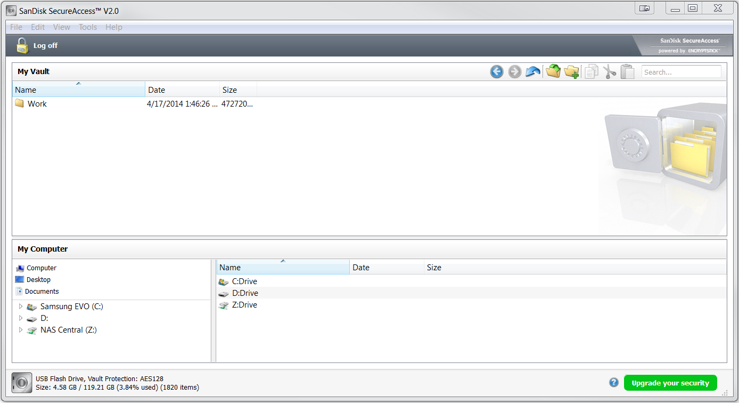Click the padlock Log off icon
739x403 pixels.
22,45
